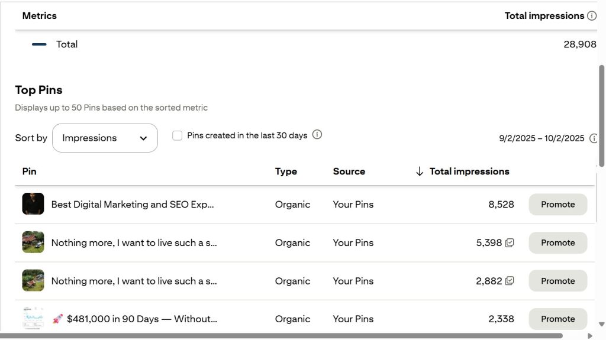The image size is (606, 340).
Task: Click info icon beside Pins created checkbox
Action: click(317, 134)
